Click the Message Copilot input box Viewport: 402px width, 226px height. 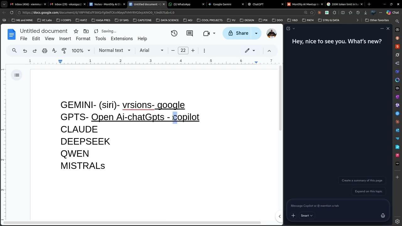tap(338, 206)
